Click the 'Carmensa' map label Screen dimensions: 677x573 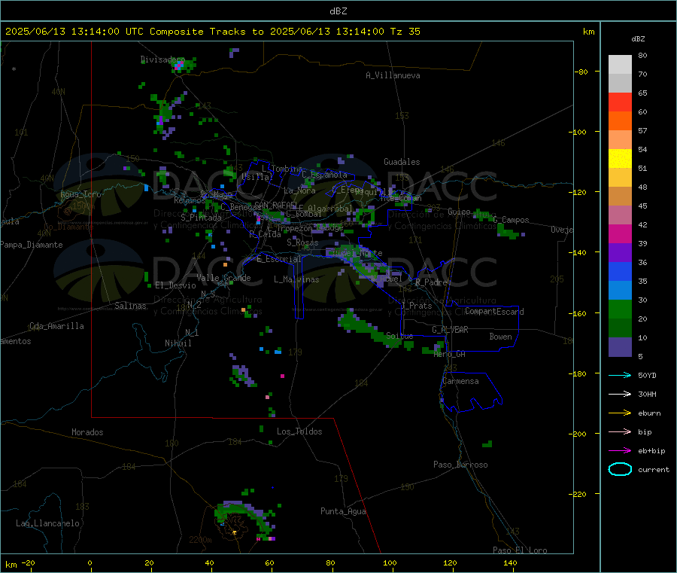coord(460,381)
